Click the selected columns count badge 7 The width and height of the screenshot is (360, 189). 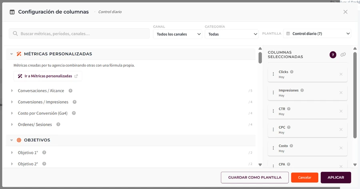tap(333, 55)
